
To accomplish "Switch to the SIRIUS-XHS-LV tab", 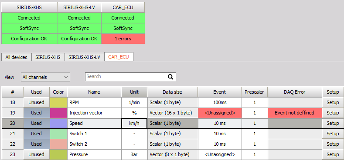I will pyautogui.click(x=85, y=57).
